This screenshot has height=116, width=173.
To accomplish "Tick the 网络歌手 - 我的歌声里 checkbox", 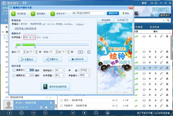I will point(61,106).
